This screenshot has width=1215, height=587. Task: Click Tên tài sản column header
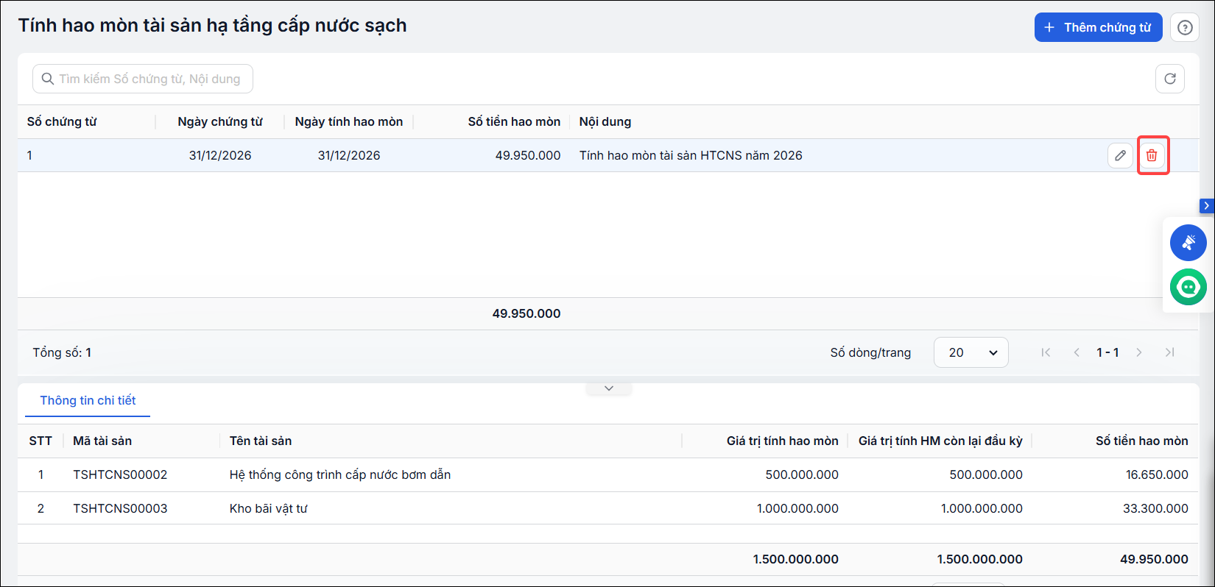[x=261, y=441]
